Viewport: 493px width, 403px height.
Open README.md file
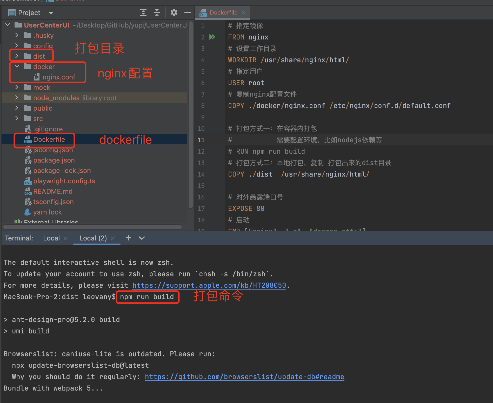coord(53,191)
